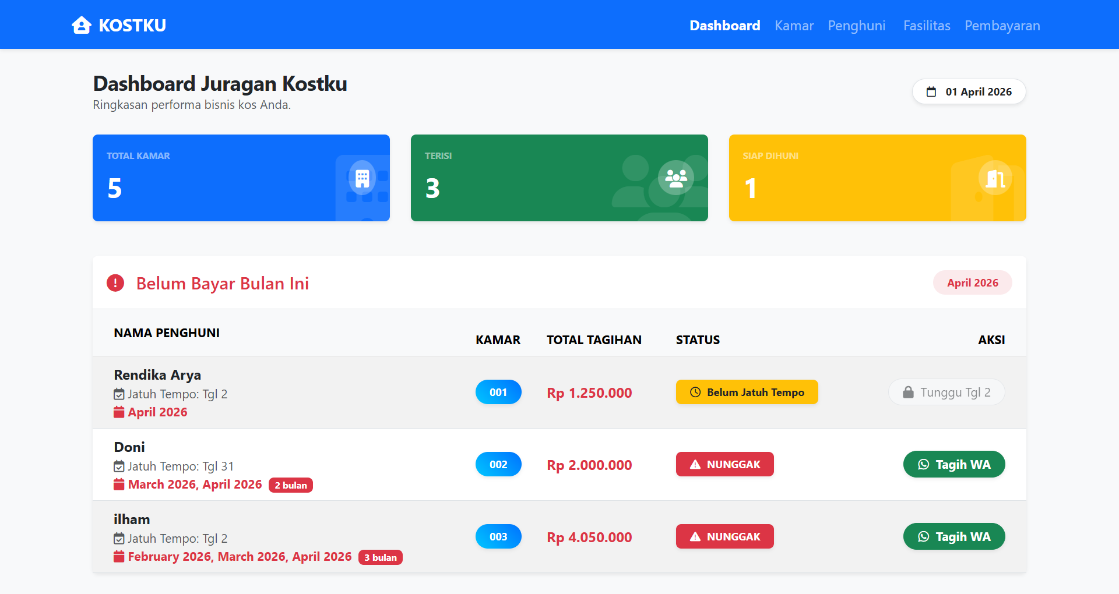
Task: Click the door icon in Siap Dihuni card
Action: coord(995,178)
